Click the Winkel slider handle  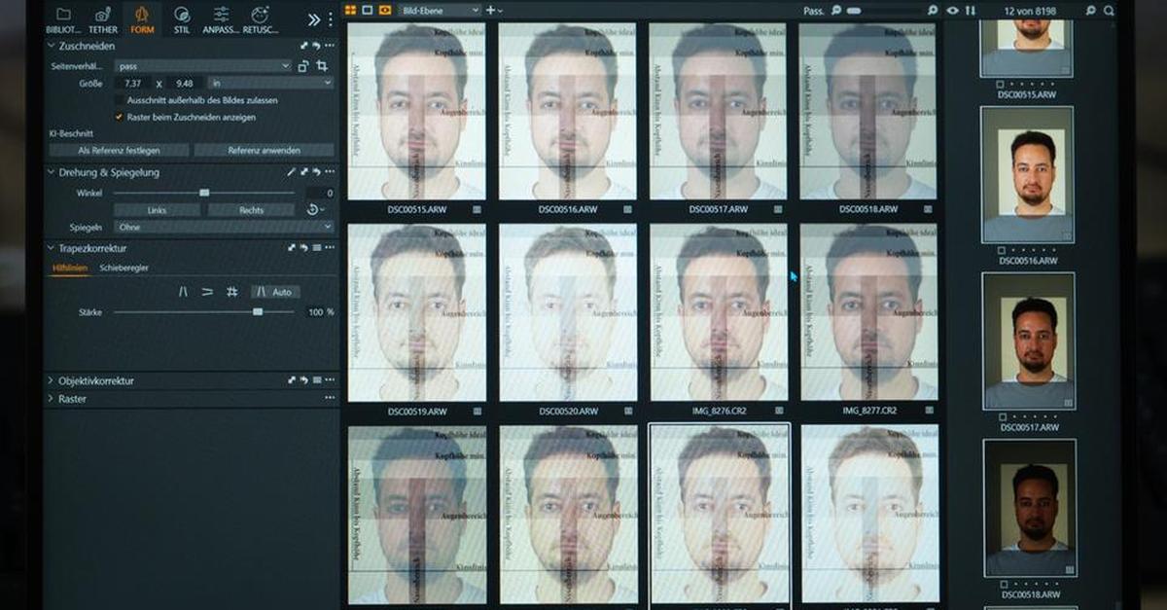pos(204,193)
